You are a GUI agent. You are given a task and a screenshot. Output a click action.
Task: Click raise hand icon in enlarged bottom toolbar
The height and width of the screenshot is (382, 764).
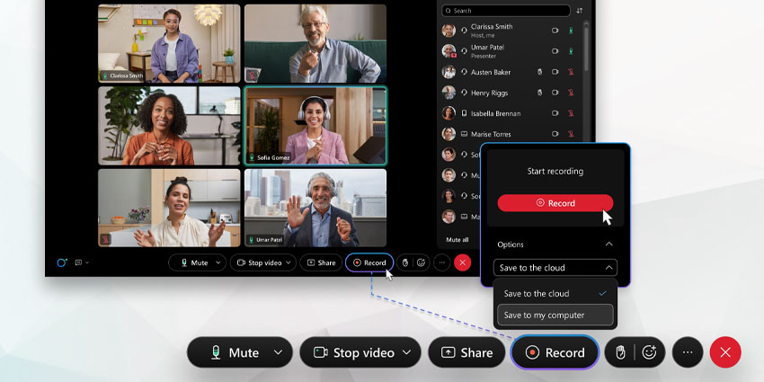coord(620,353)
